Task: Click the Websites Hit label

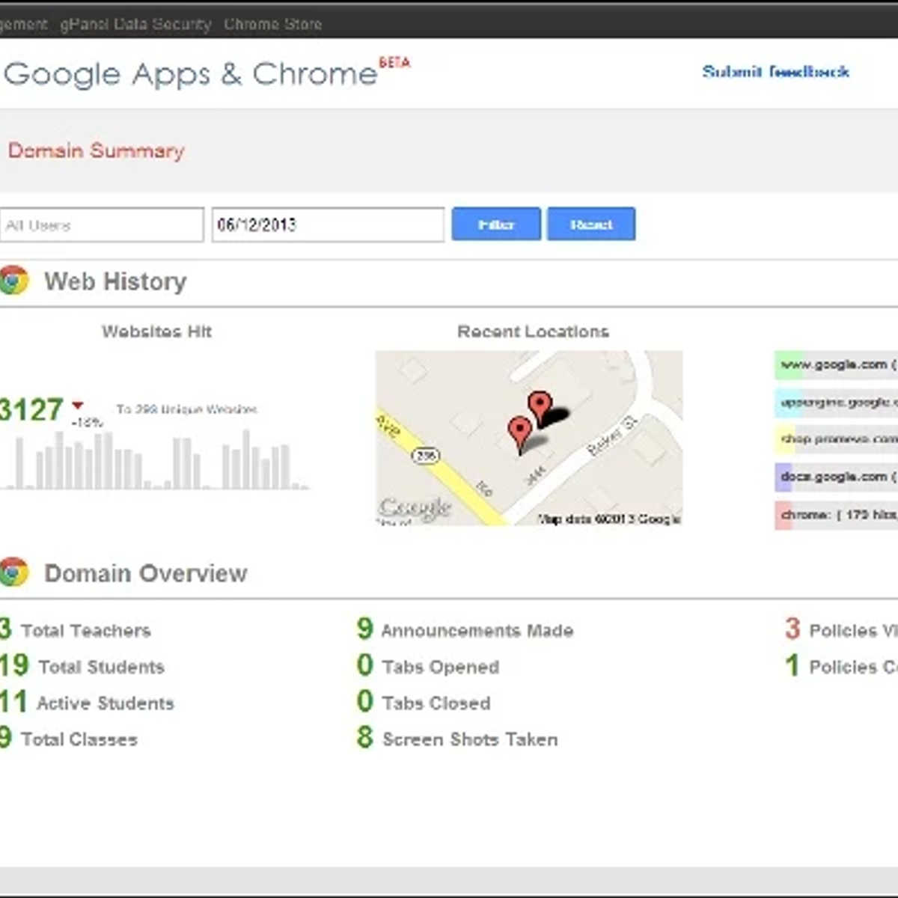Action: coord(156,332)
